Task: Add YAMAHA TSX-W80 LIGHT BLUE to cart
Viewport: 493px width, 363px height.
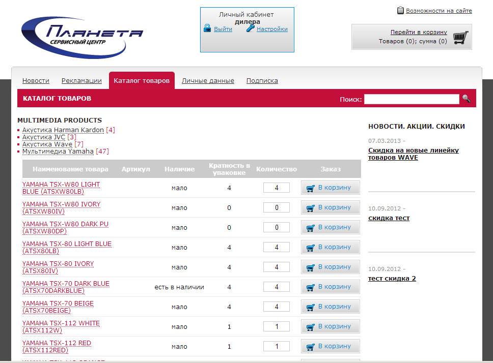Action: [330, 188]
